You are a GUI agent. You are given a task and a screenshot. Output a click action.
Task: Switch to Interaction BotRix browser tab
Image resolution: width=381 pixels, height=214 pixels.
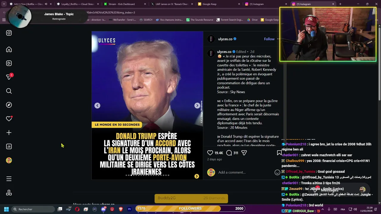[x=28, y=4]
